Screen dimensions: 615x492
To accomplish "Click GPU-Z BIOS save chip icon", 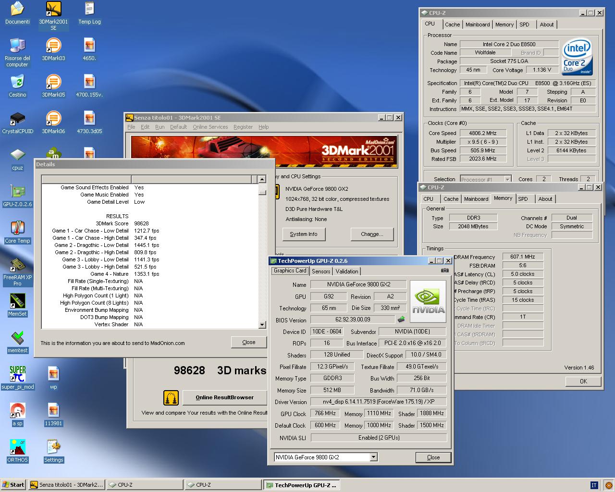I will (401, 319).
